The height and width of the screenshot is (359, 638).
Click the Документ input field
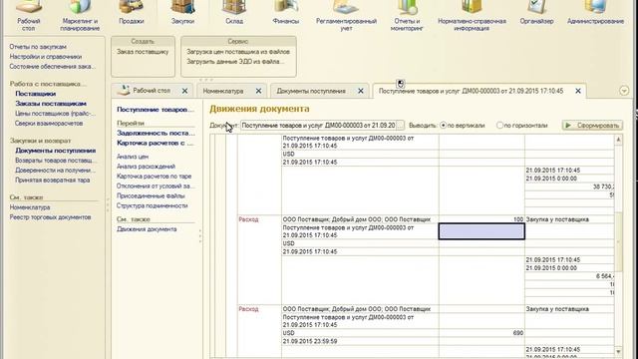coord(318,126)
